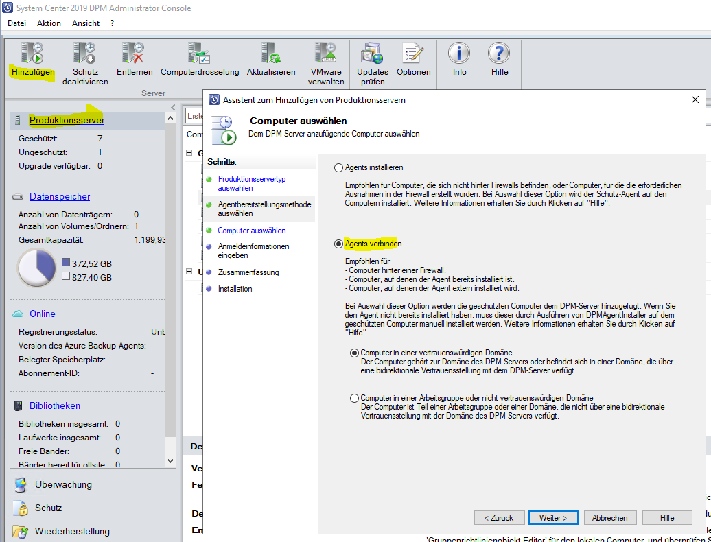Image resolution: width=711 pixels, height=542 pixels.
Task: Open the Wiederherstellung workspace
Action: click(72, 531)
